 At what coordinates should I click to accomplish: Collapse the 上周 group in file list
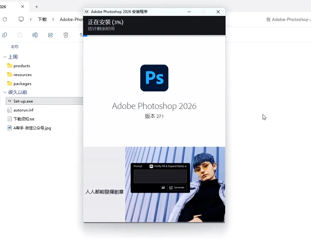pos(5,57)
